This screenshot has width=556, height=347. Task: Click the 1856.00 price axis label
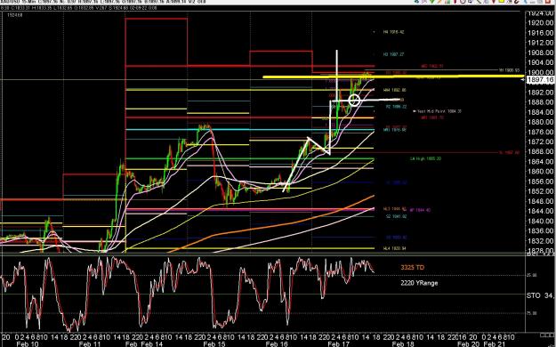(x=540, y=182)
